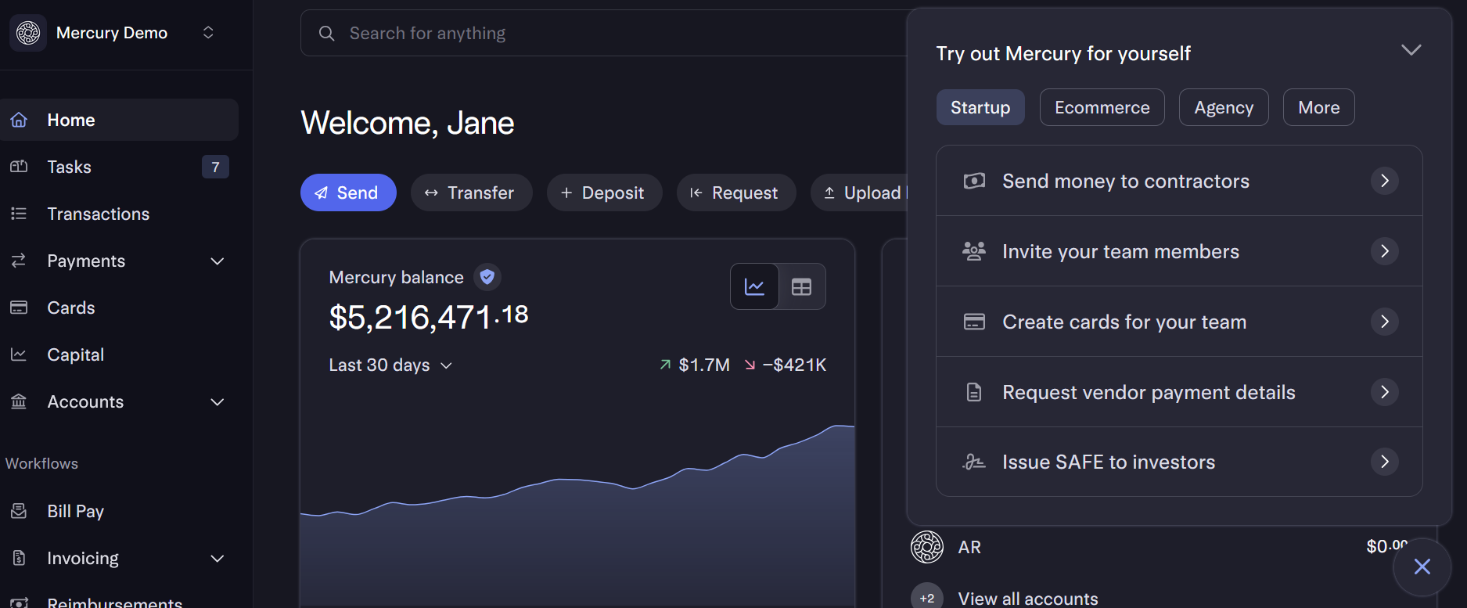
Task: Close the floating panel with the X button
Action: click(x=1422, y=567)
